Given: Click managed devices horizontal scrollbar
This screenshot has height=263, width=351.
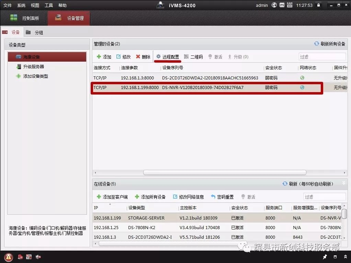Looking at the screenshot, I should pos(225,172).
